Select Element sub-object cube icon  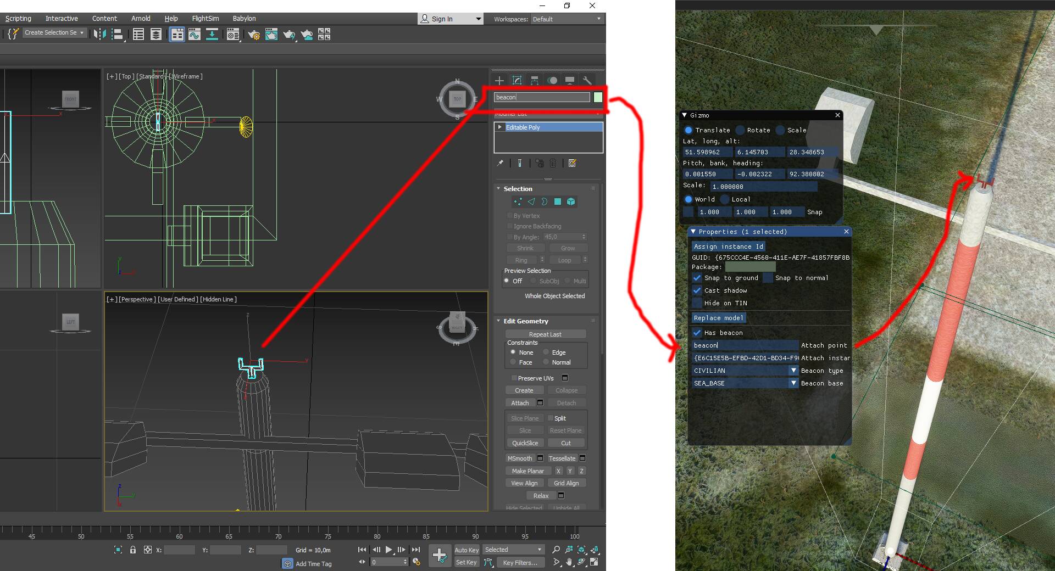pyautogui.click(x=571, y=202)
